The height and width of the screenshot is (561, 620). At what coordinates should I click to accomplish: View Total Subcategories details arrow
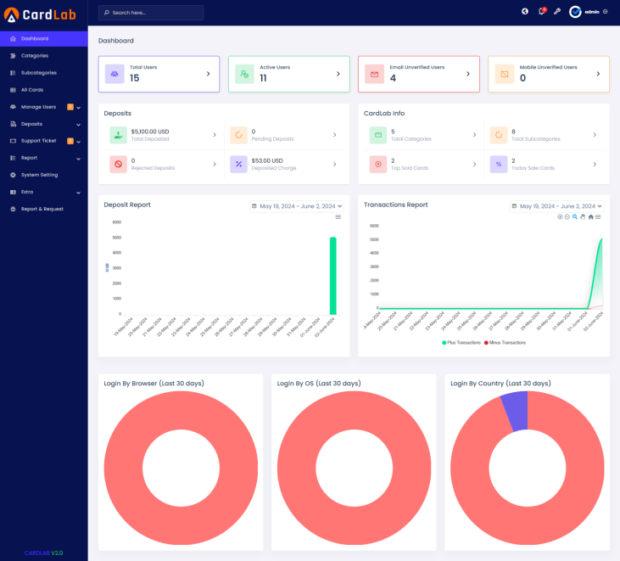(x=595, y=135)
